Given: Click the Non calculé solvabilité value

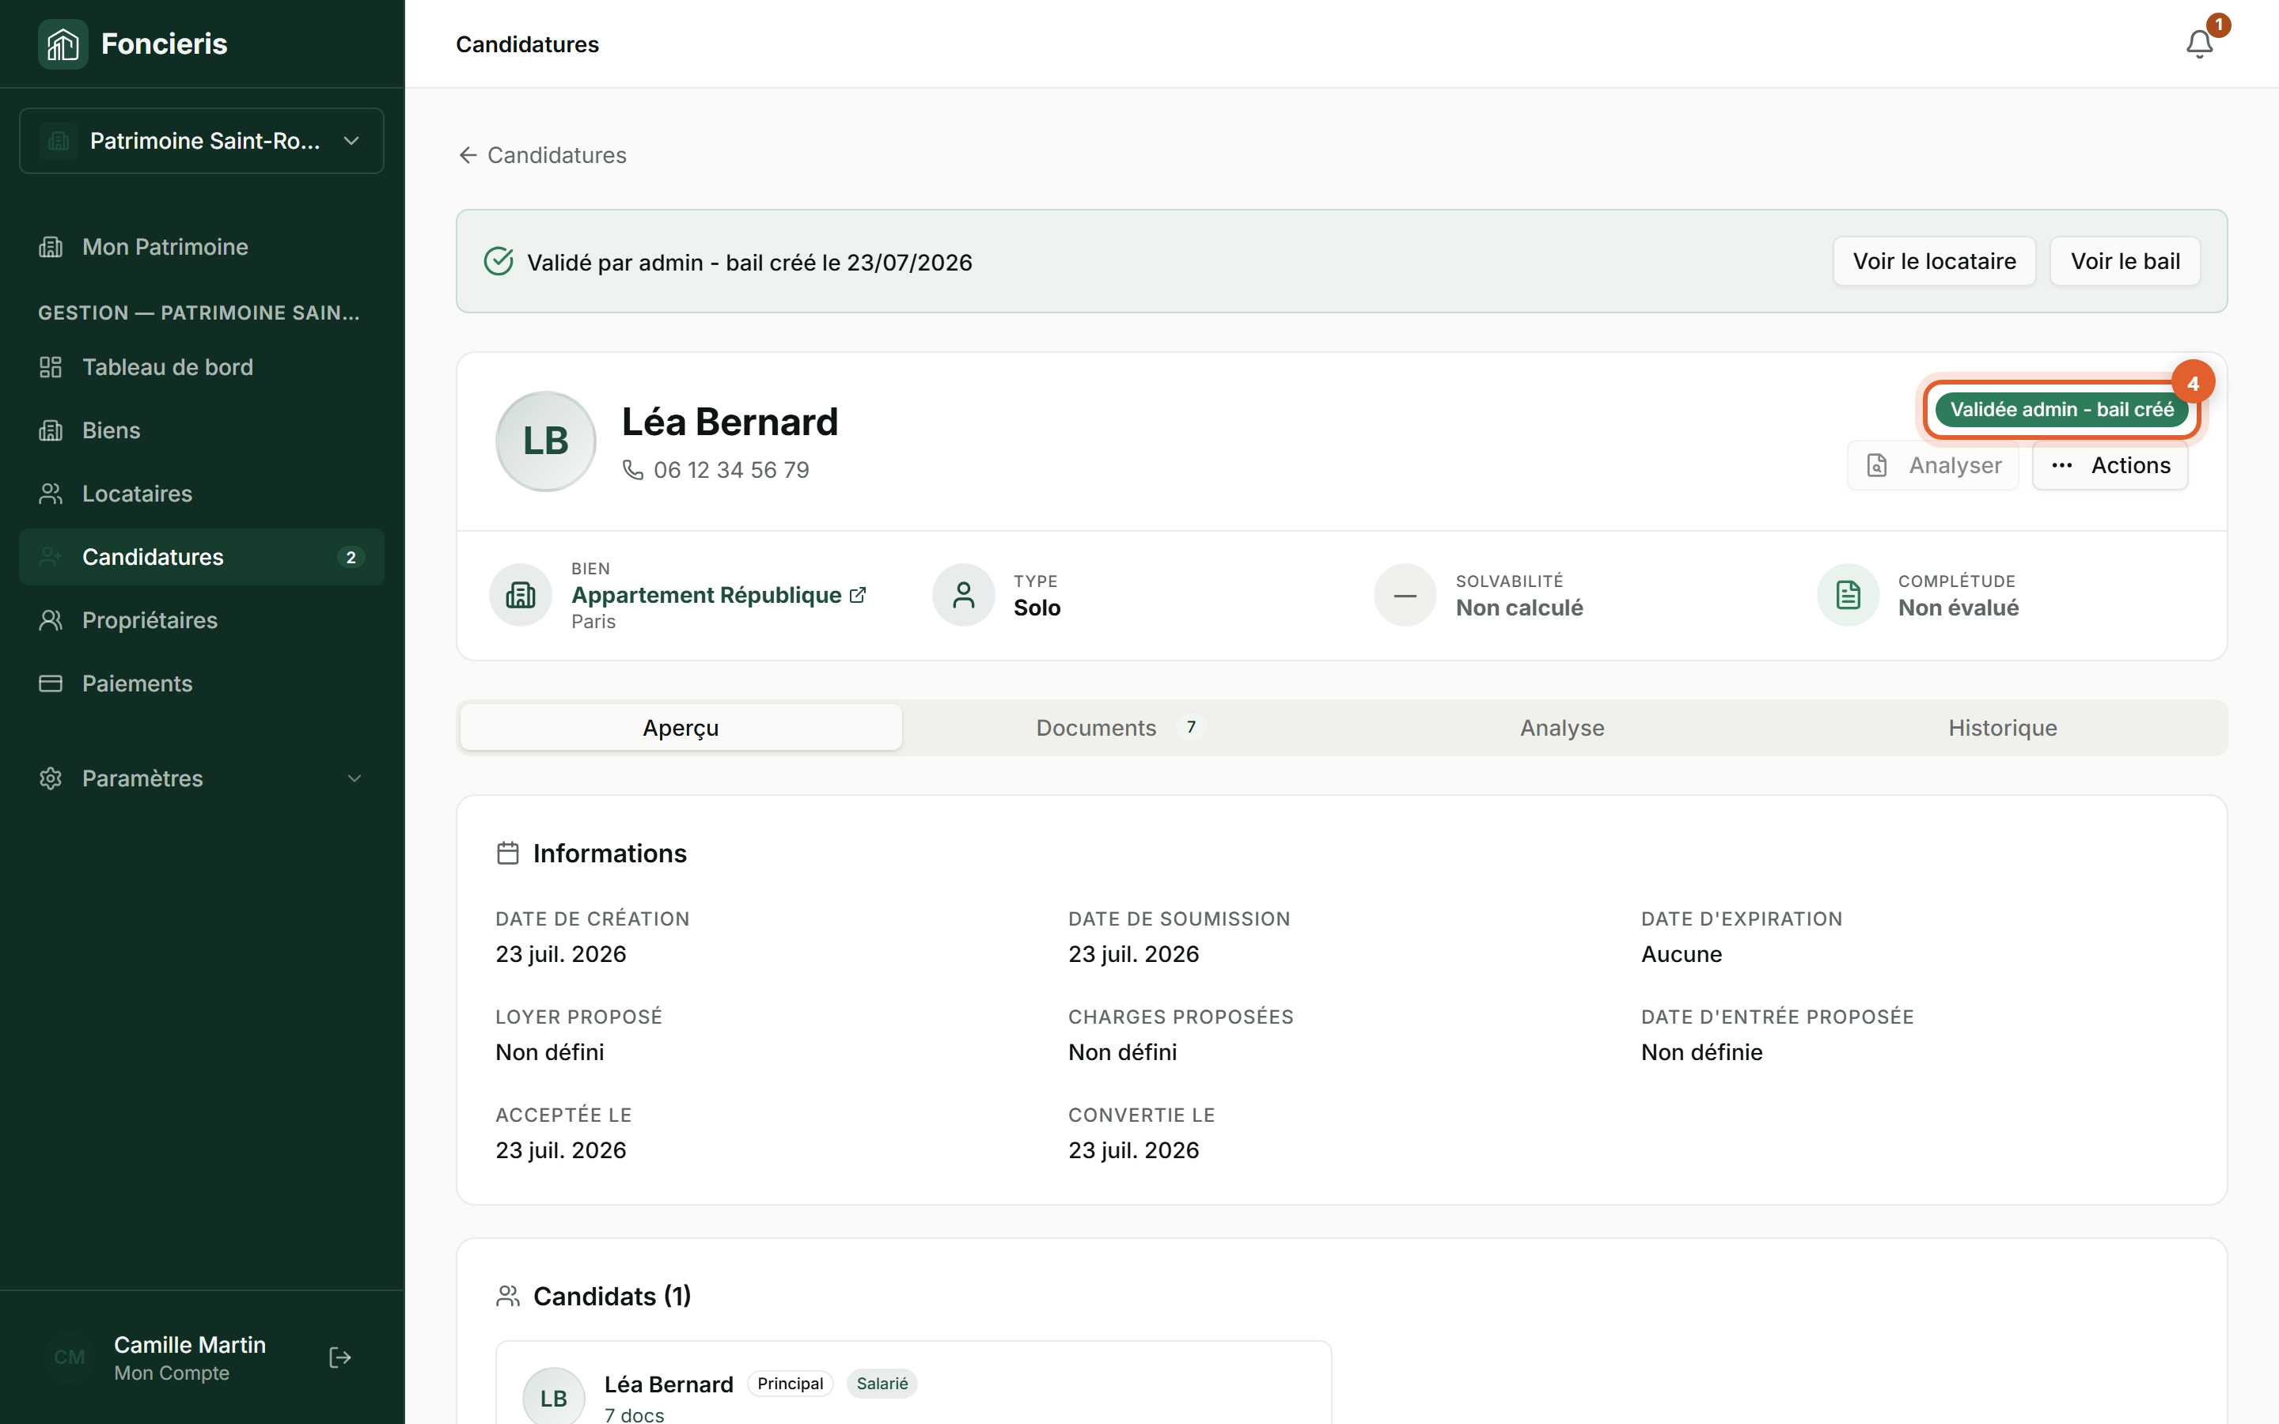Looking at the screenshot, I should tap(1519, 608).
